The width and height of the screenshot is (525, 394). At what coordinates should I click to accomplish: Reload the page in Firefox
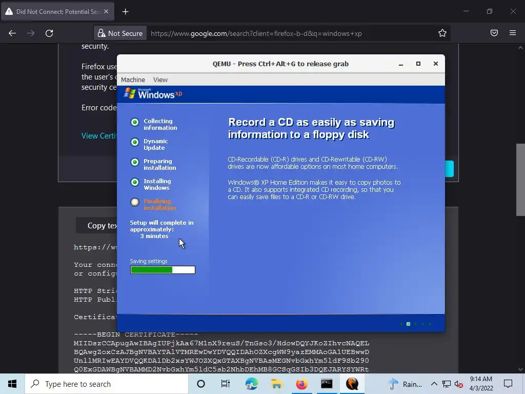tap(49, 33)
